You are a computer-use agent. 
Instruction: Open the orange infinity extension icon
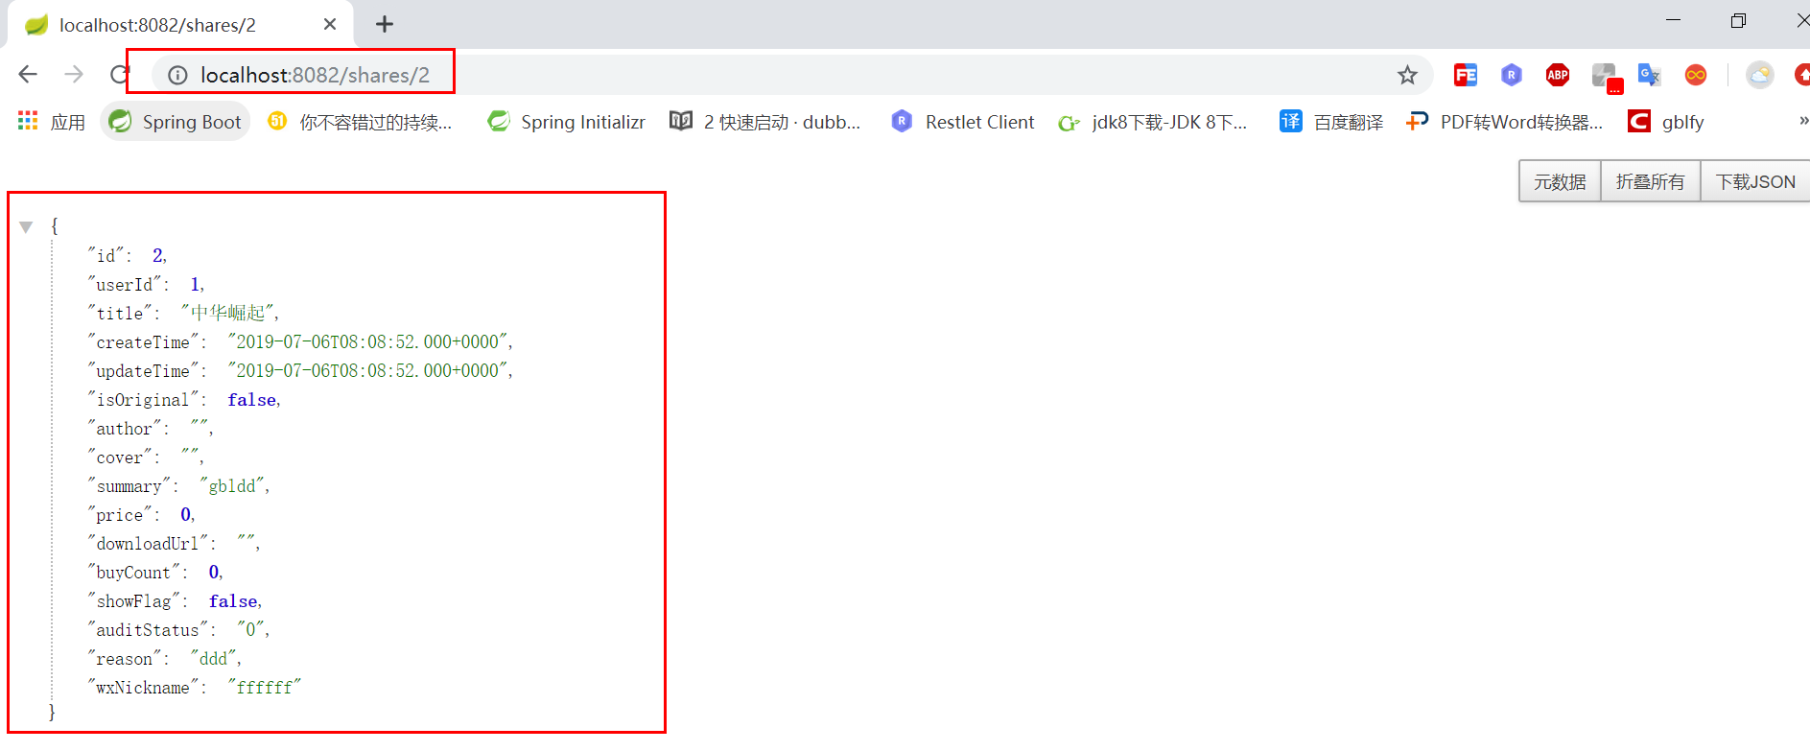tap(1696, 75)
